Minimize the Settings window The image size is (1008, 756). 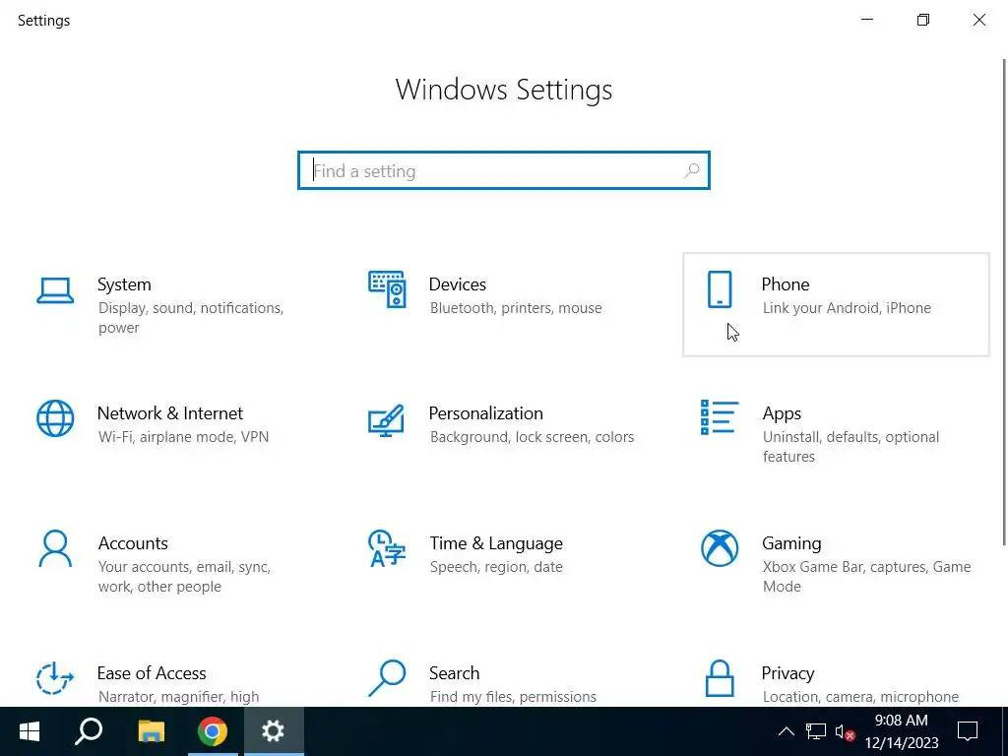867,20
